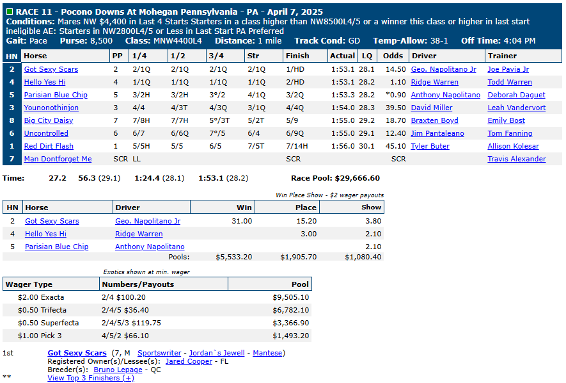Click the Win payout 31.00
Screen dimensions: 566x383
pyautogui.click(x=242, y=221)
